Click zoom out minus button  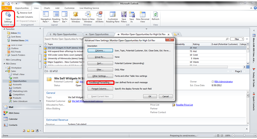pyautogui.click(x=233, y=135)
